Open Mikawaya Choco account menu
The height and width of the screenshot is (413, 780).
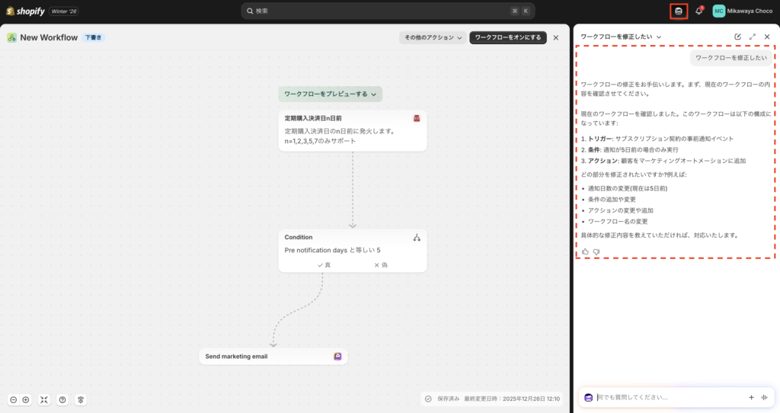pos(743,11)
